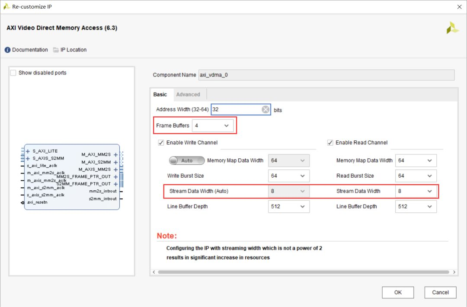Clear the Address Width field with X icon
Image resolution: width=467 pixels, height=307 pixels.
(265, 109)
